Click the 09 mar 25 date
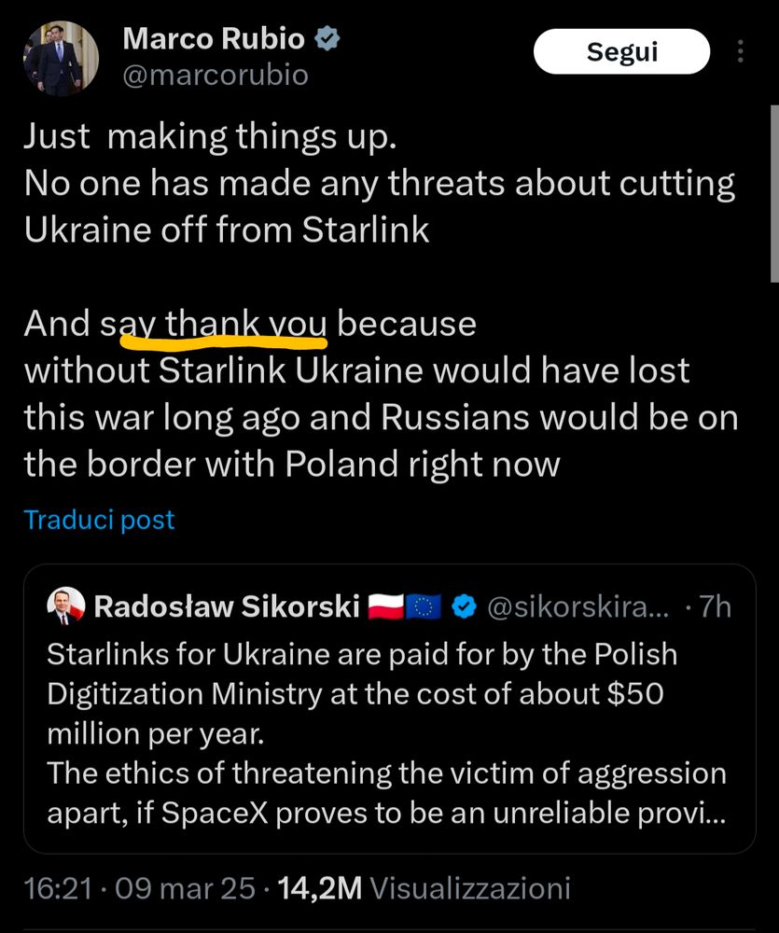This screenshot has height=933, width=779. click(x=186, y=888)
